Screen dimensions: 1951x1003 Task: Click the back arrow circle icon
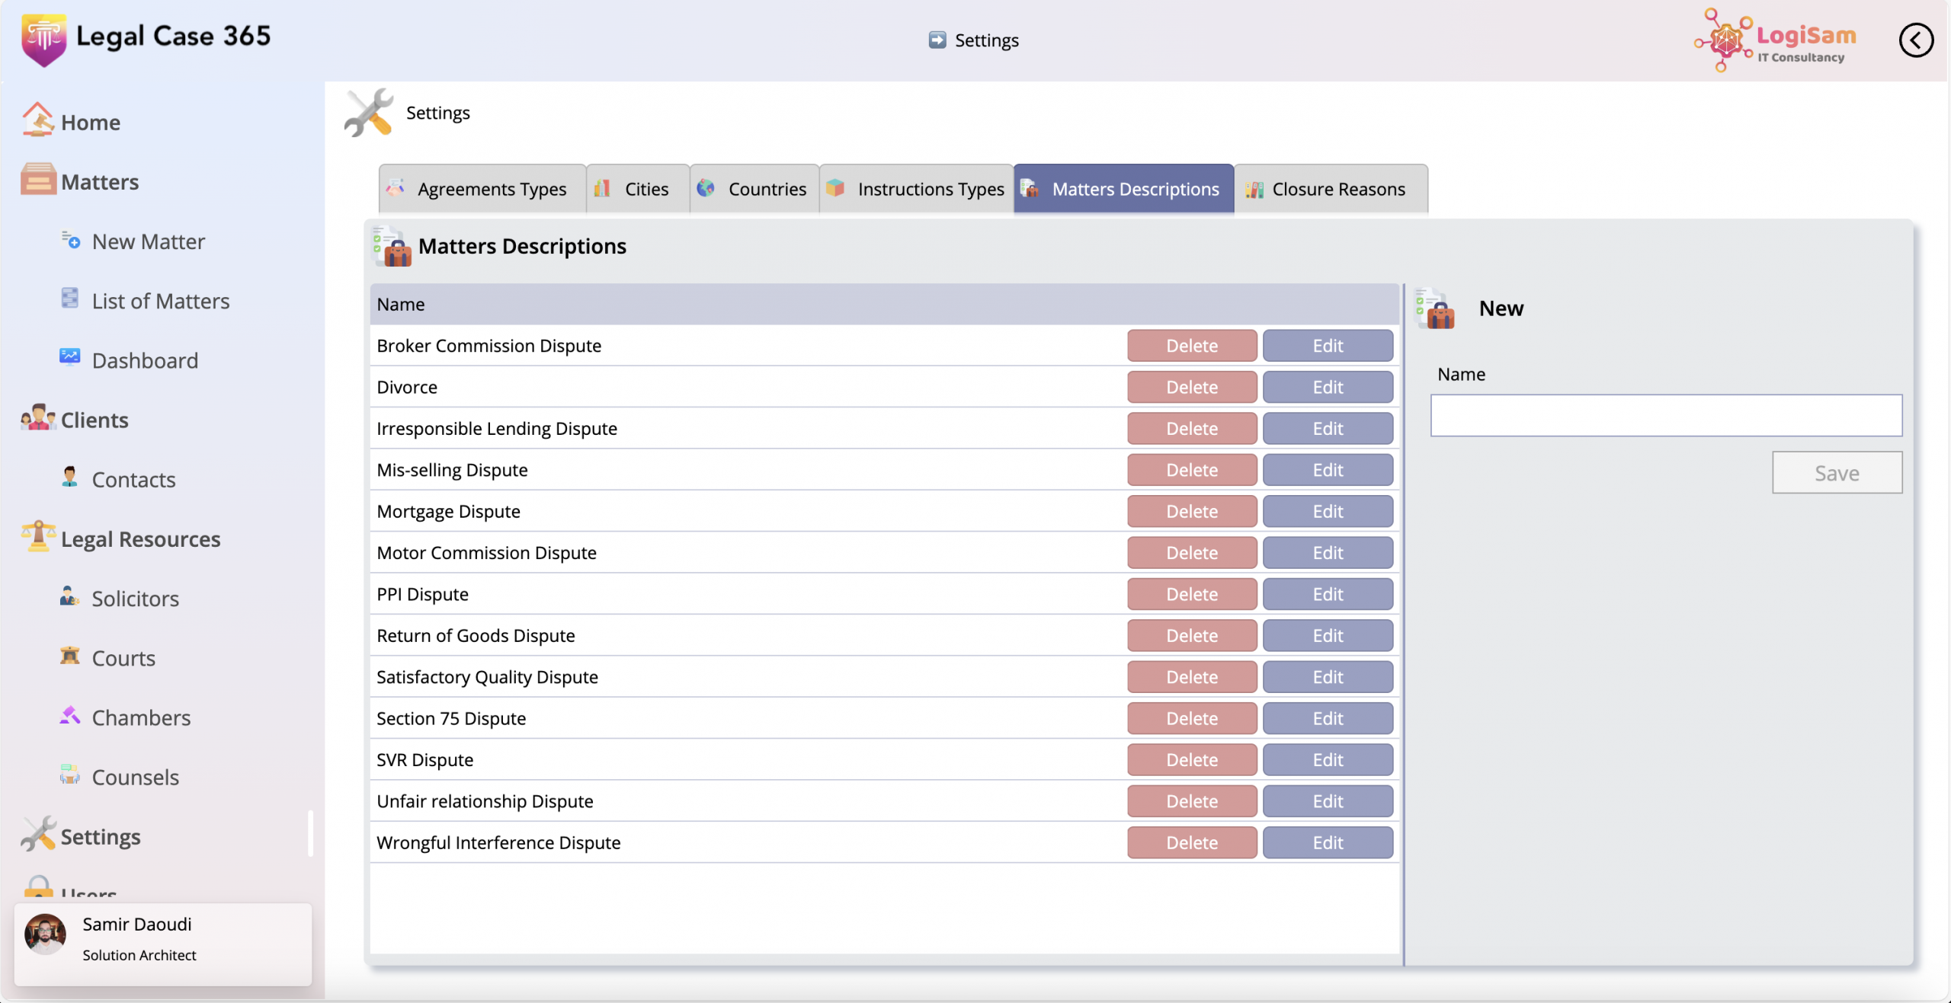coord(1915,40)
